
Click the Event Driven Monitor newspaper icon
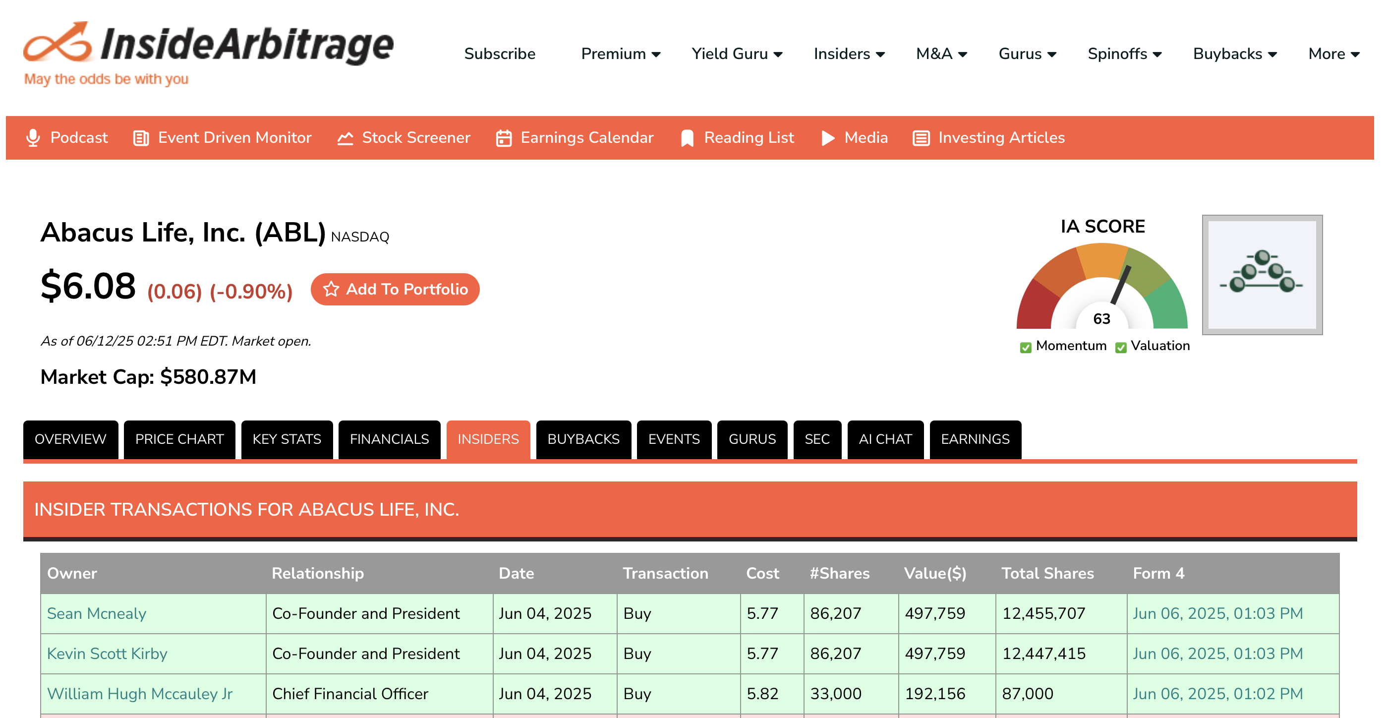pyautogui.click(x=141, y=138)
